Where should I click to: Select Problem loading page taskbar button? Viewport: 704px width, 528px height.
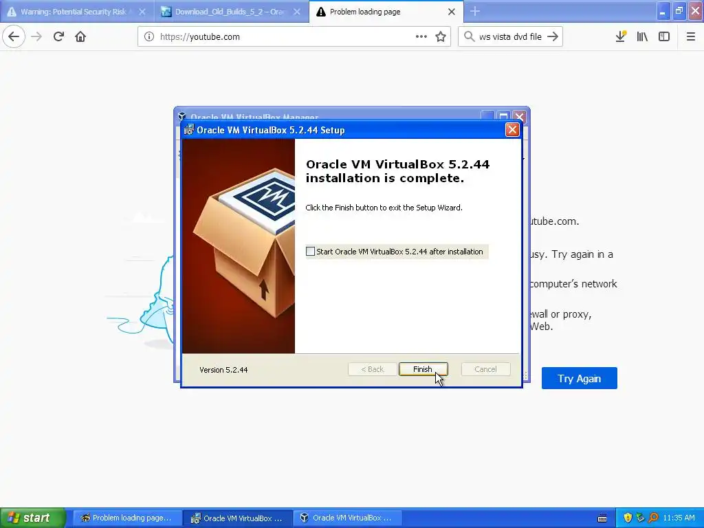point(127,518)
